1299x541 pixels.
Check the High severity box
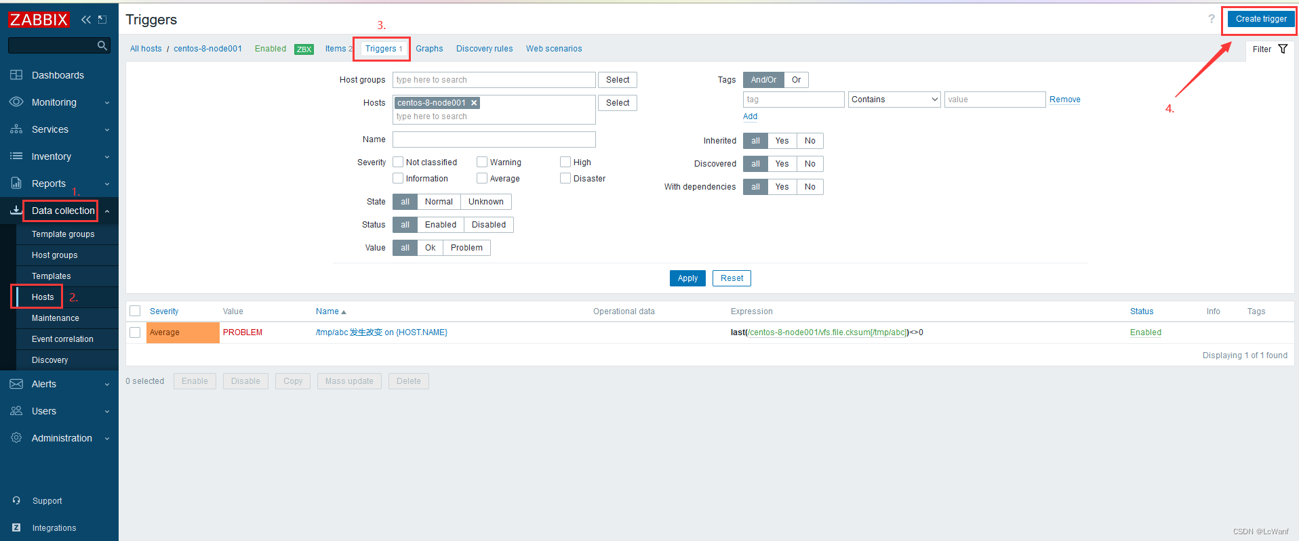565,163
